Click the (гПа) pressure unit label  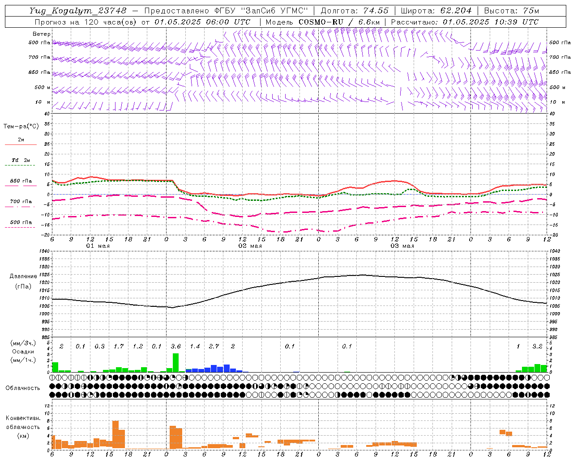coord(23,286)
